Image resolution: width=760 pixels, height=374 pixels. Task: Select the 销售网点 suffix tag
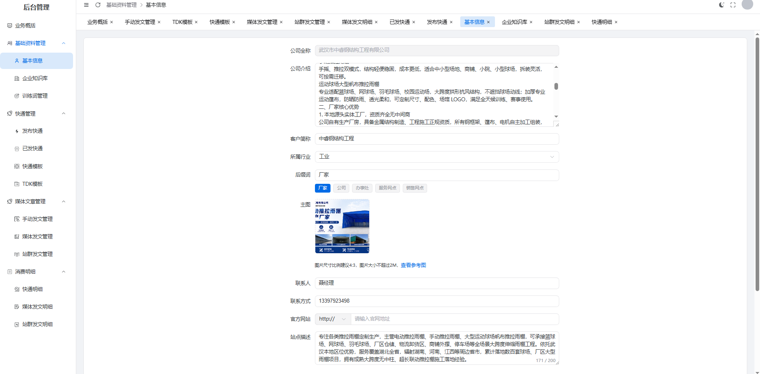(x=415, y=188)
